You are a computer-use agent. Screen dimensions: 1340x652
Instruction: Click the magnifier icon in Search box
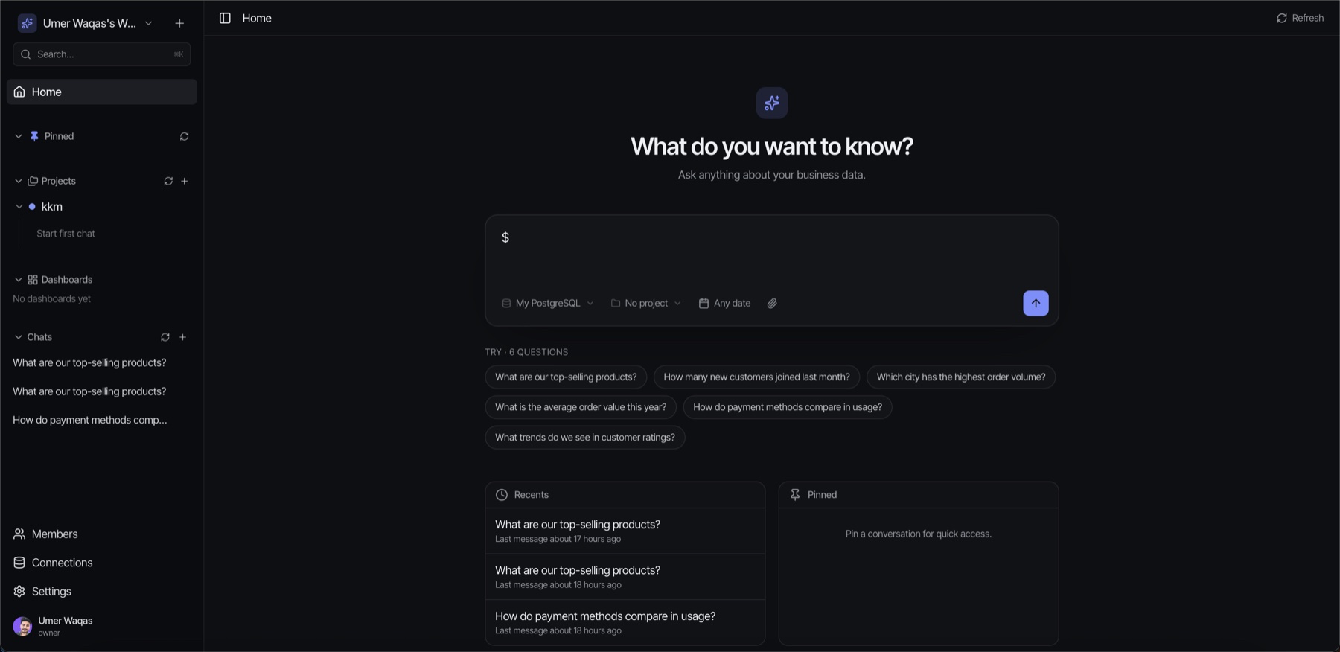[25, 54]
